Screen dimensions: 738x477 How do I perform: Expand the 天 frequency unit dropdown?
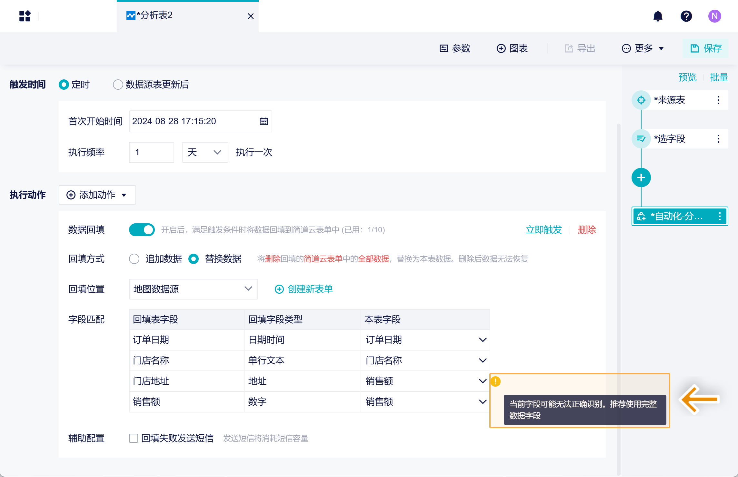[x=205, y=152]
